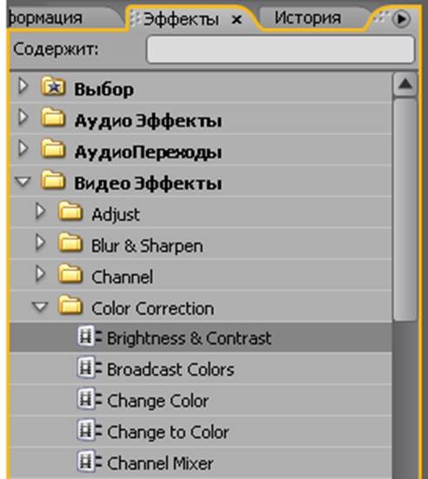
Task: Close the Эффекты tab with x
Action: (237, 20)
